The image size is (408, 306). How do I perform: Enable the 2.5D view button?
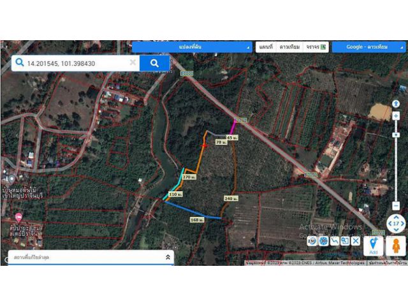pyautogui.click(x=312, y=241)
